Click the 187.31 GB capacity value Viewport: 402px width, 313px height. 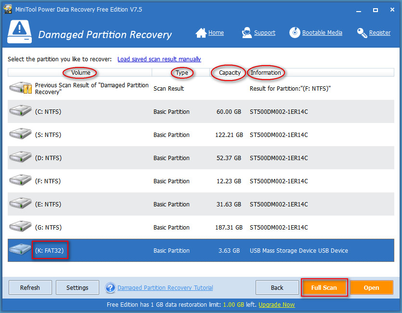[x=229, y=227]
